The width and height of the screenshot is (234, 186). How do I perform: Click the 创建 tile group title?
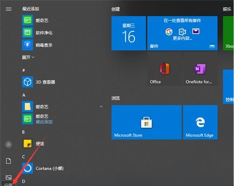[115, 9]
